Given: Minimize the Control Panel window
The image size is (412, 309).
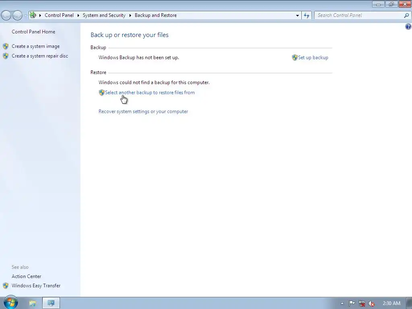Looking at the screenshot, I should point(378,4).
